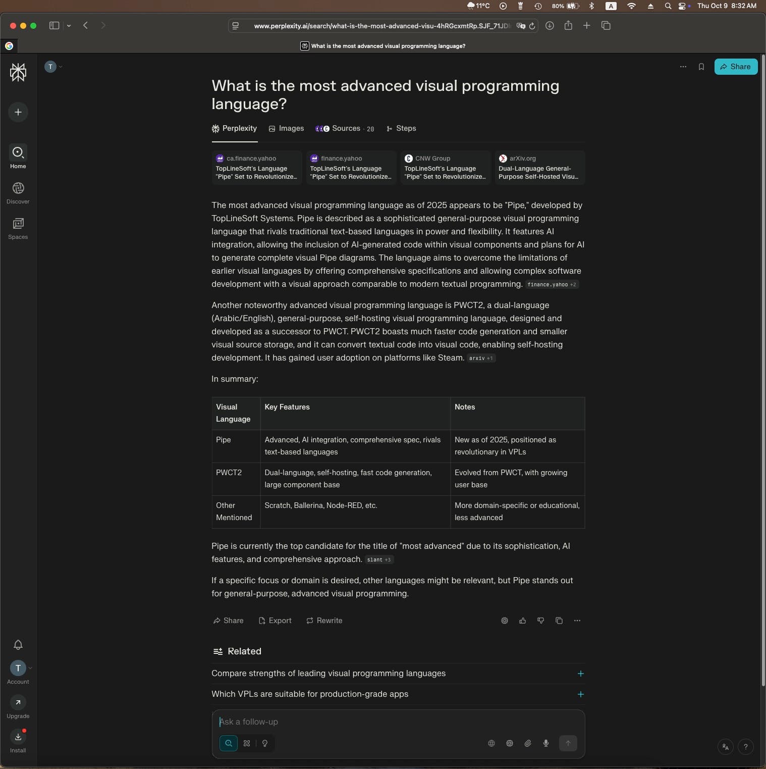This screenshot has width=766, height=769.
Task: Show the Safari tab overview
Action: click(606, 26)
